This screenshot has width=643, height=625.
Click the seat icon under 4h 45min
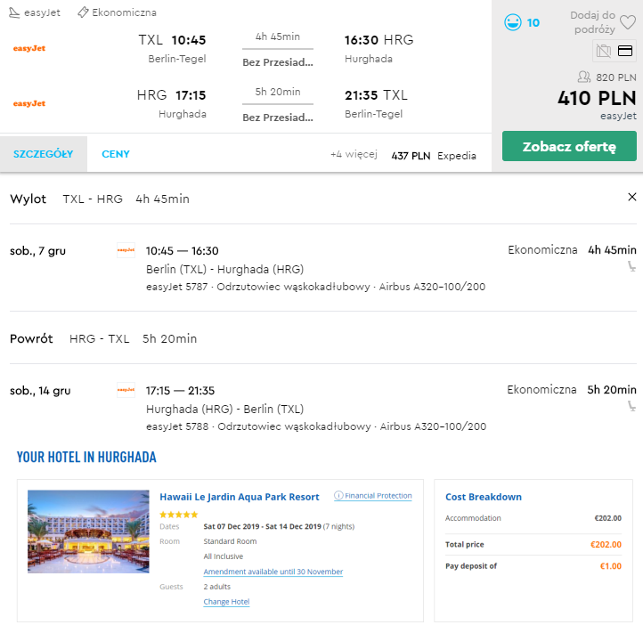coord(631,265)
